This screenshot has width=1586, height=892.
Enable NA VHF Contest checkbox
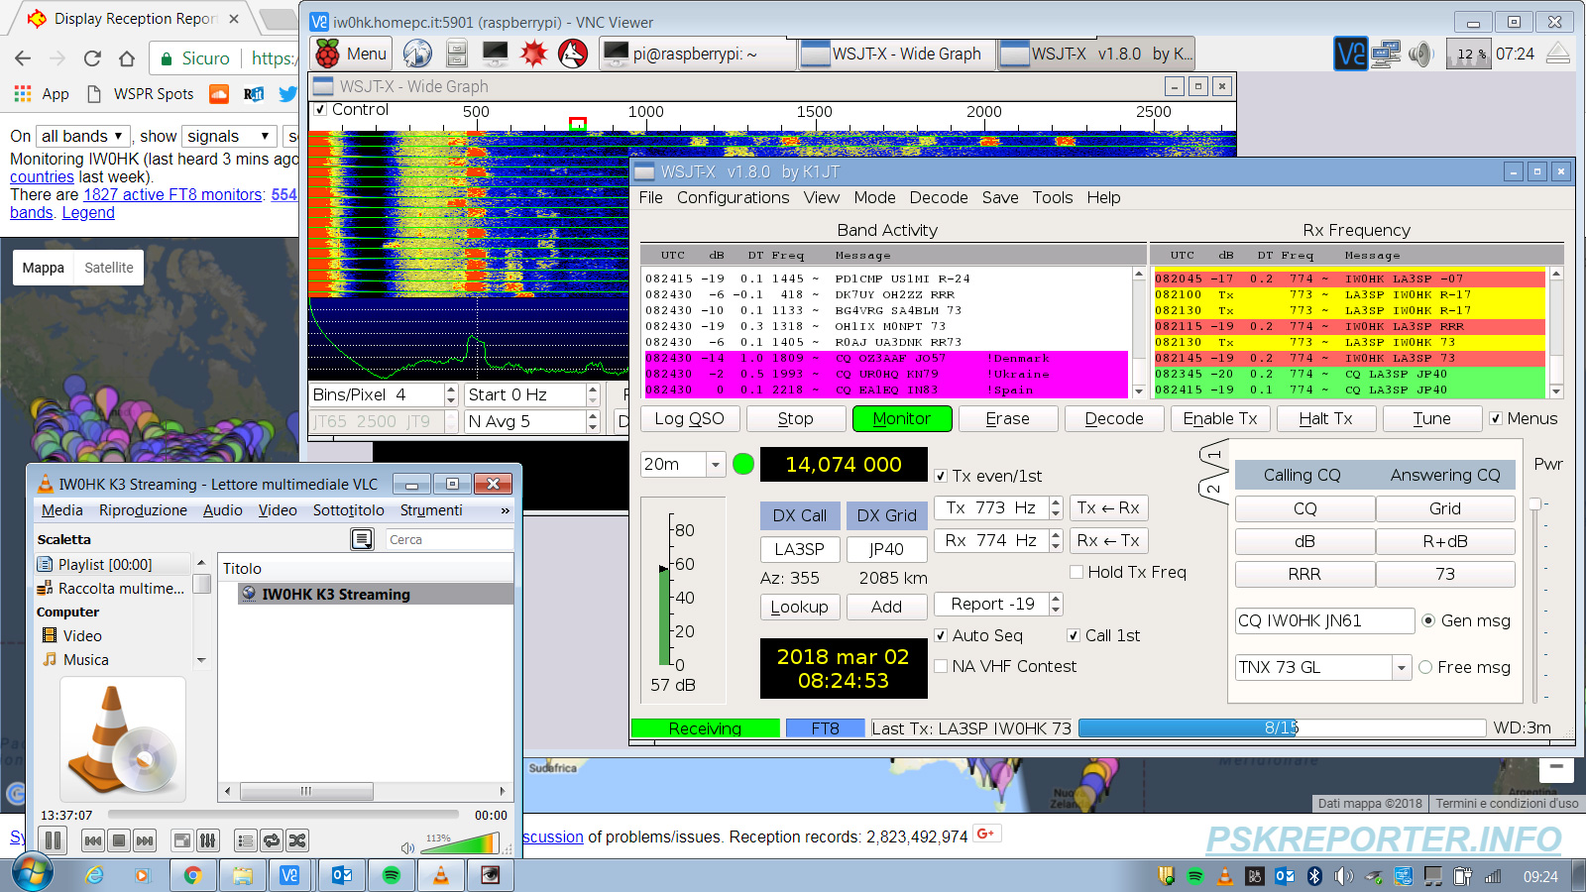pyautogui.click(x=941, y=666)
